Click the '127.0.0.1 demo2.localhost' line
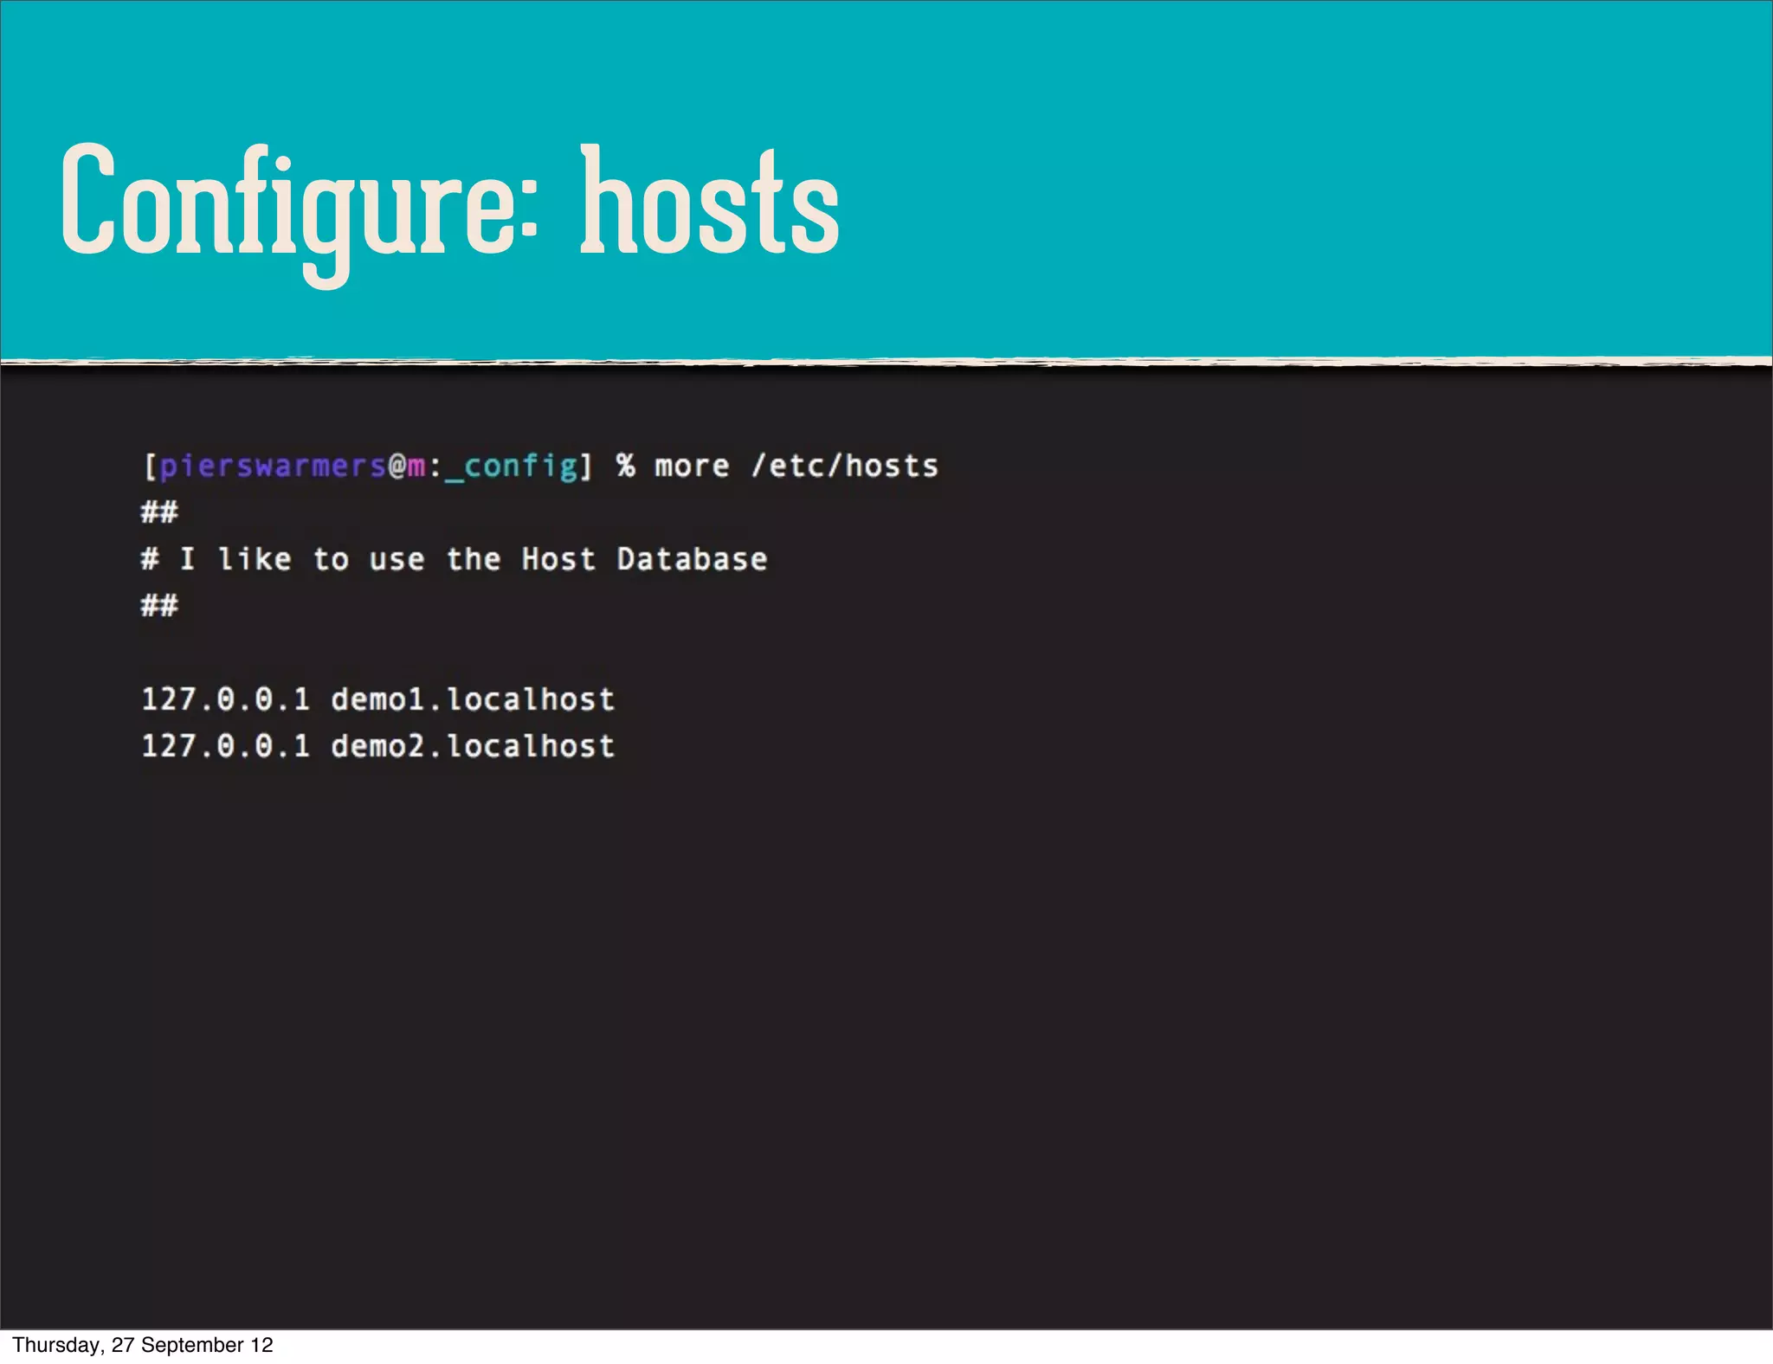 pyautogui.click(x=378, y=746)
